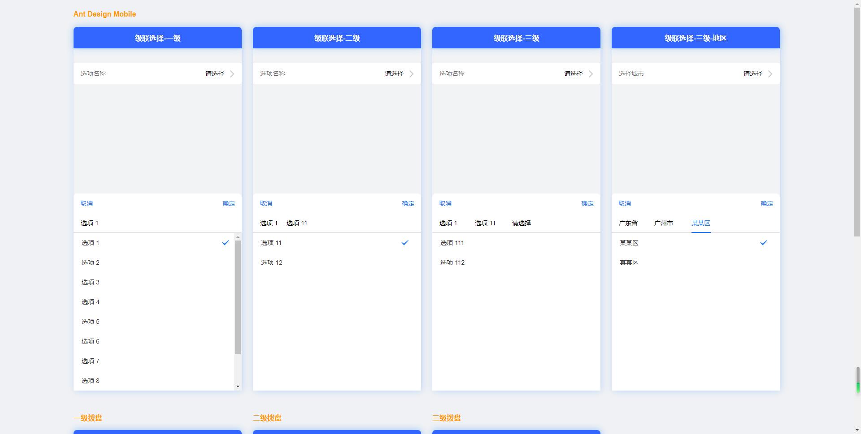The width and height of the screenshot is (861, 434).
Task: Cancel the 级联选择-二级 picker with 取消
Action: pyautogui.click(x=266, y=203)
